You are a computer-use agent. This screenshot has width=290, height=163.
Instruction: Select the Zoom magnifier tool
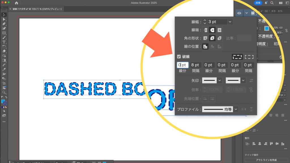[4, 92]
